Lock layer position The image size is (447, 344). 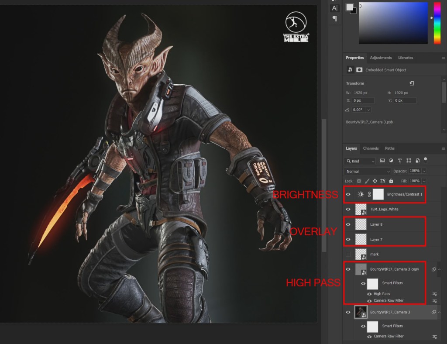pos(375,181)
